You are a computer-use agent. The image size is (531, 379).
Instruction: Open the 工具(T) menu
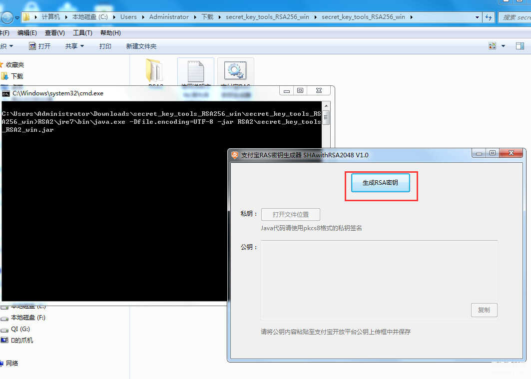click(82, 33)
